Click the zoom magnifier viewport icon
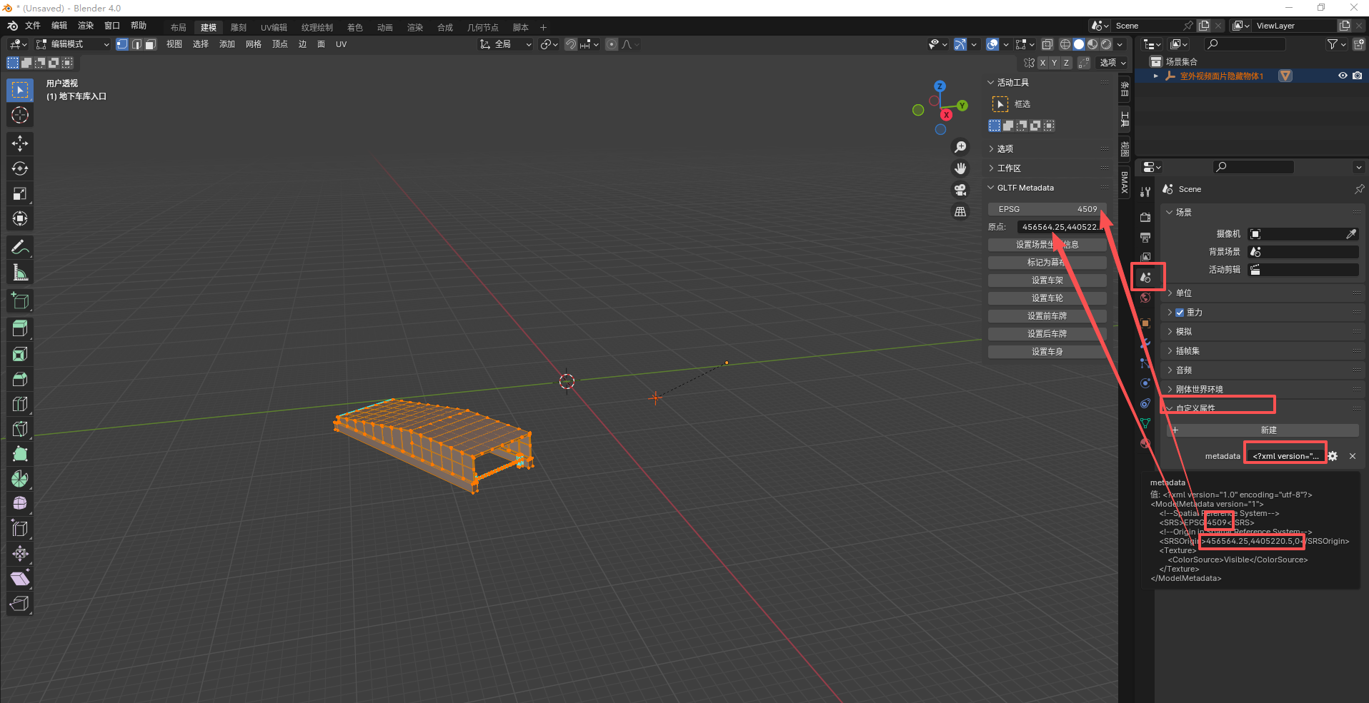This screenshot has width=1369, height=703. [x=960, y=147]
